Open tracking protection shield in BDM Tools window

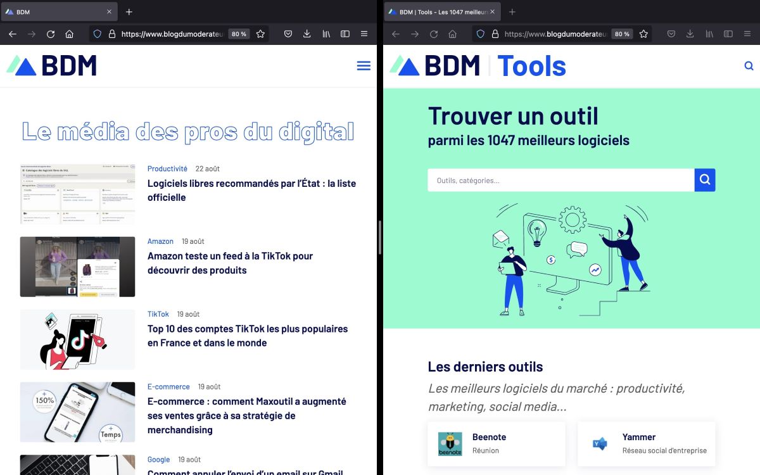(x=481, y=34)
